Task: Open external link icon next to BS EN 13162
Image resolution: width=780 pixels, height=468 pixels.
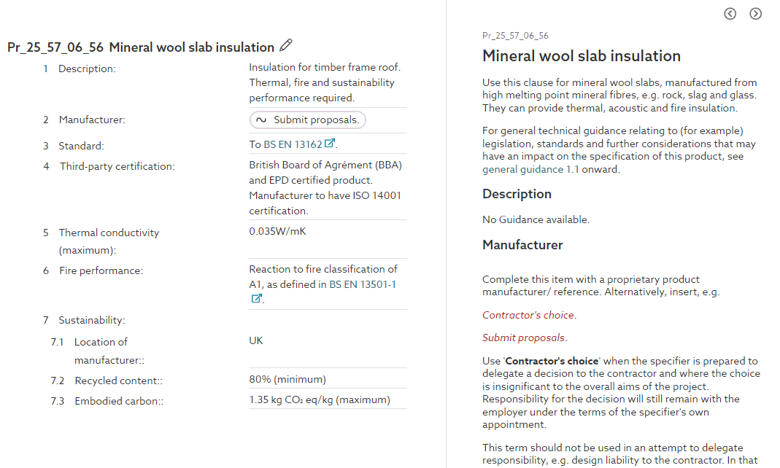Action: [x=329, y=144]
